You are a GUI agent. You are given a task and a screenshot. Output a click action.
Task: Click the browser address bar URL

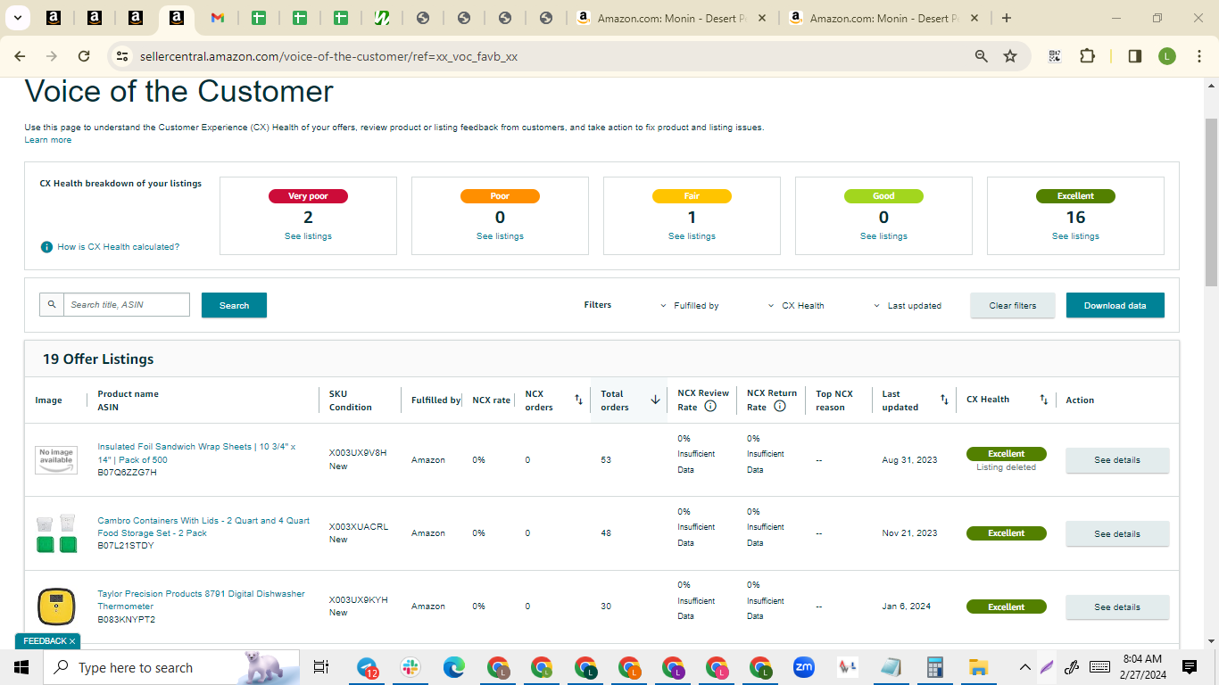[x=328, y=56]
